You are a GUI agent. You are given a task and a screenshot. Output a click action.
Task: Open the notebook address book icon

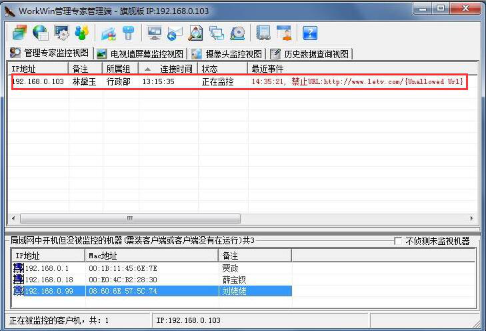[263, 33]
